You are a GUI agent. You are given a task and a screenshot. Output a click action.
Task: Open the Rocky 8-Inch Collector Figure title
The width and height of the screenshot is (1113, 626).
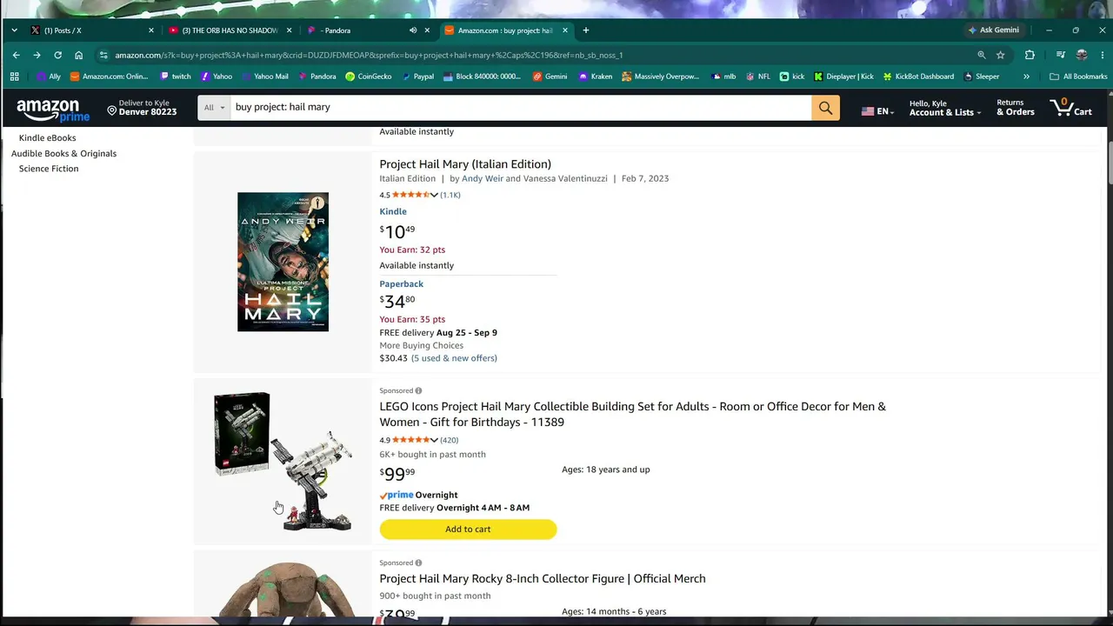(543, 579)
